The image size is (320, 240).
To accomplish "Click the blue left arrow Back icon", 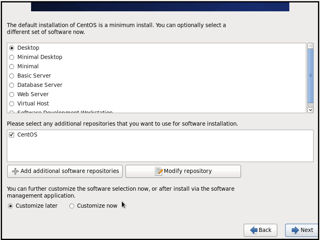I will (254, 230).
